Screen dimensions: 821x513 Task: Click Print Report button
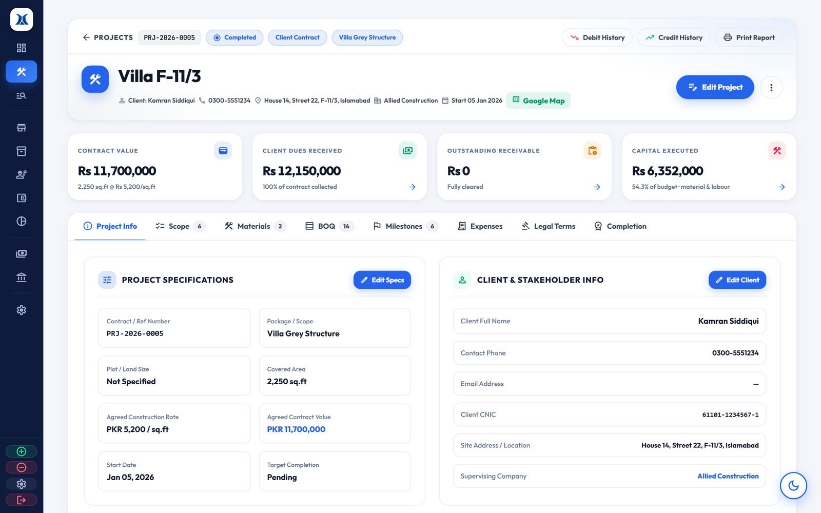pyautogui.click(x=749, y=37)
